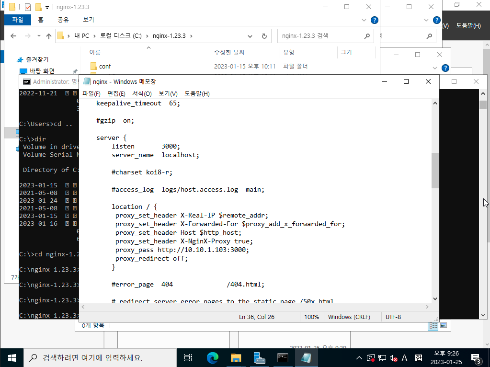Click Notepad horizontal scroll left arrow
Viewport: 490px width, 367px height.
83,307
